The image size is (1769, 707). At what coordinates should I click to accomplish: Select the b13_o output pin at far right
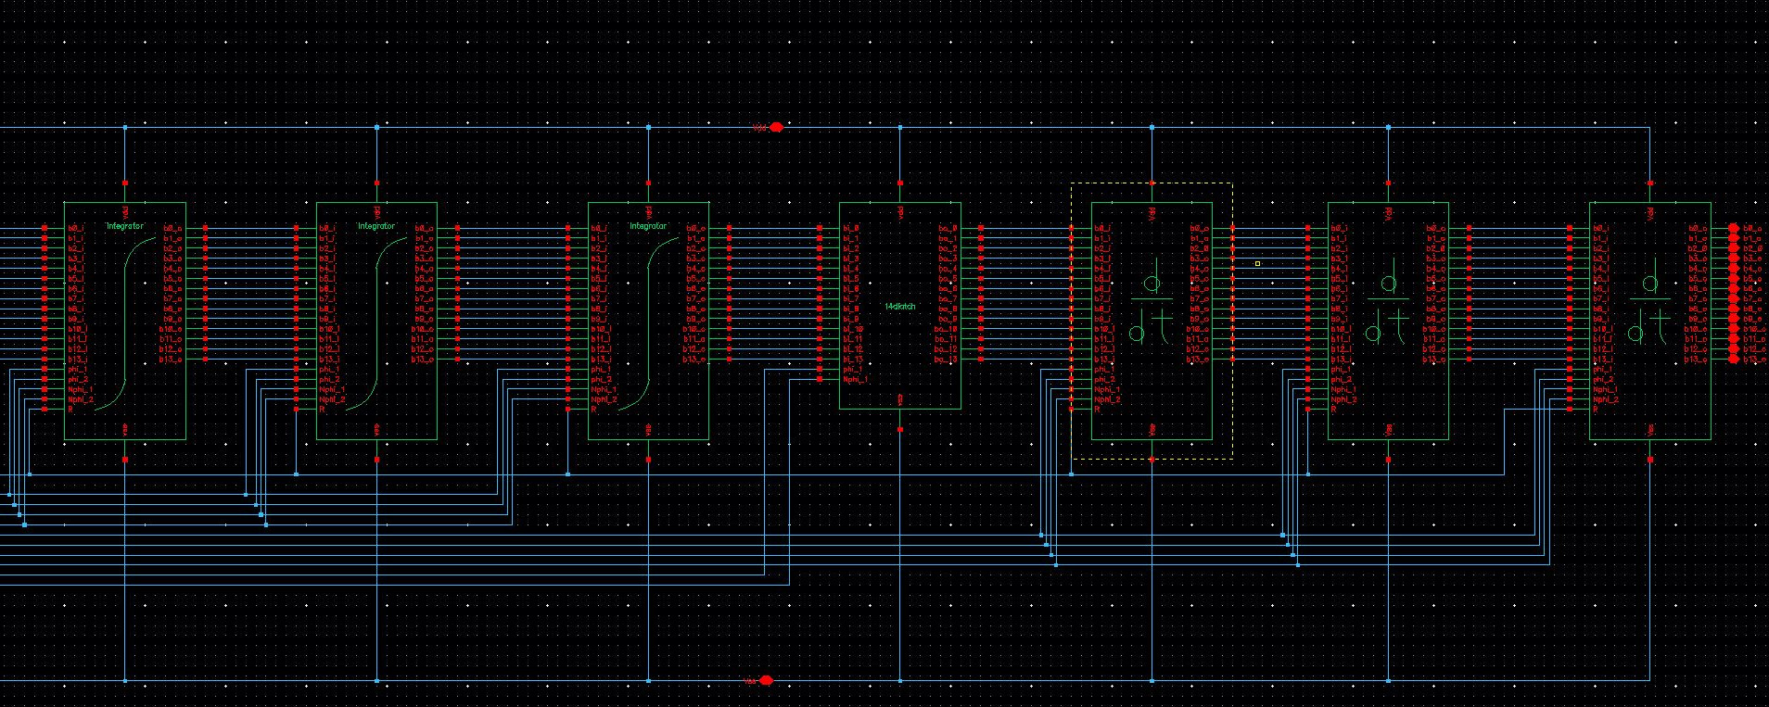[x=1734, y=359]
